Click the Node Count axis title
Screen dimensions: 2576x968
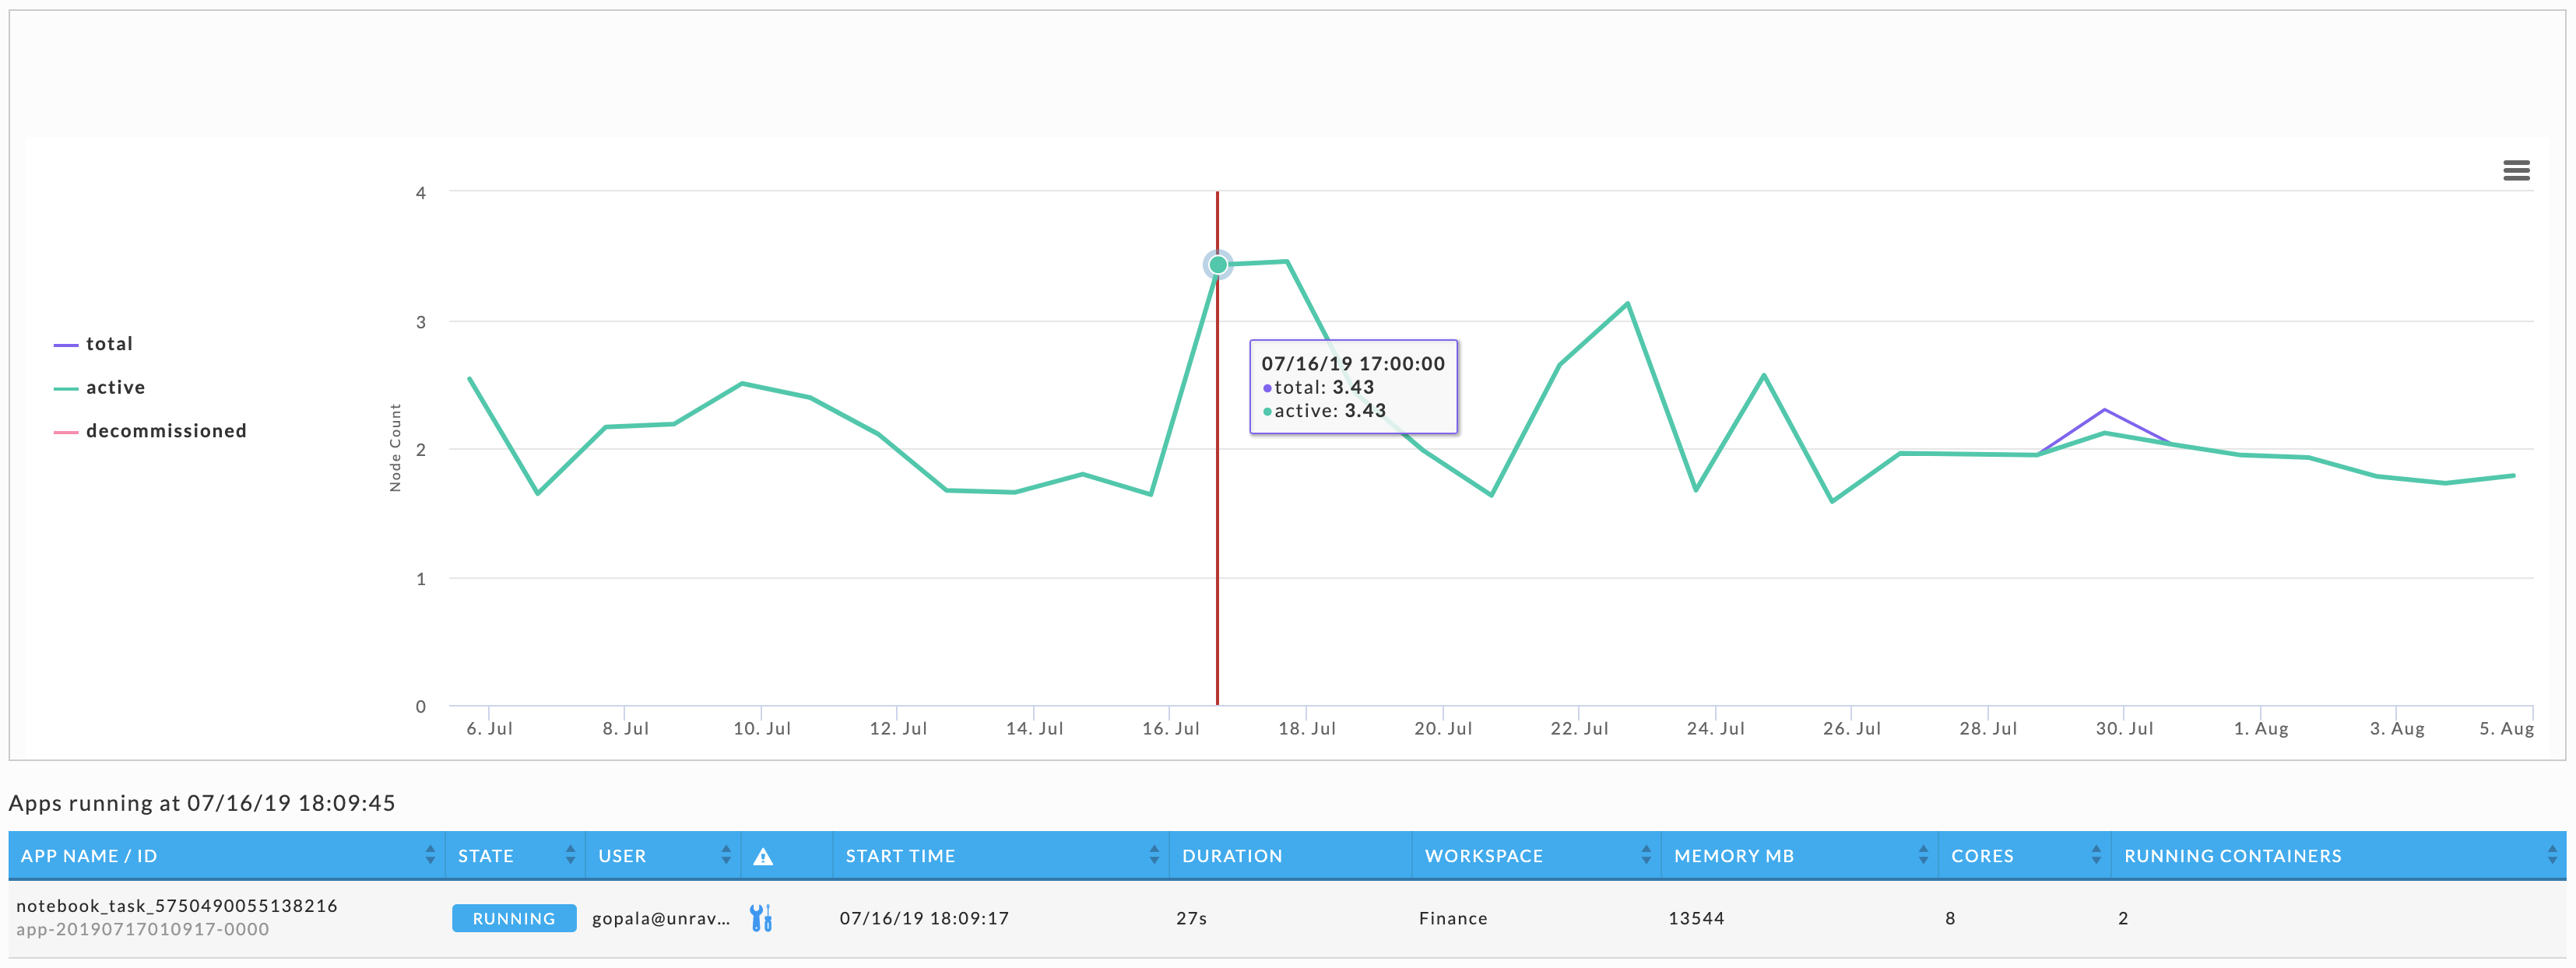(395, 448)
